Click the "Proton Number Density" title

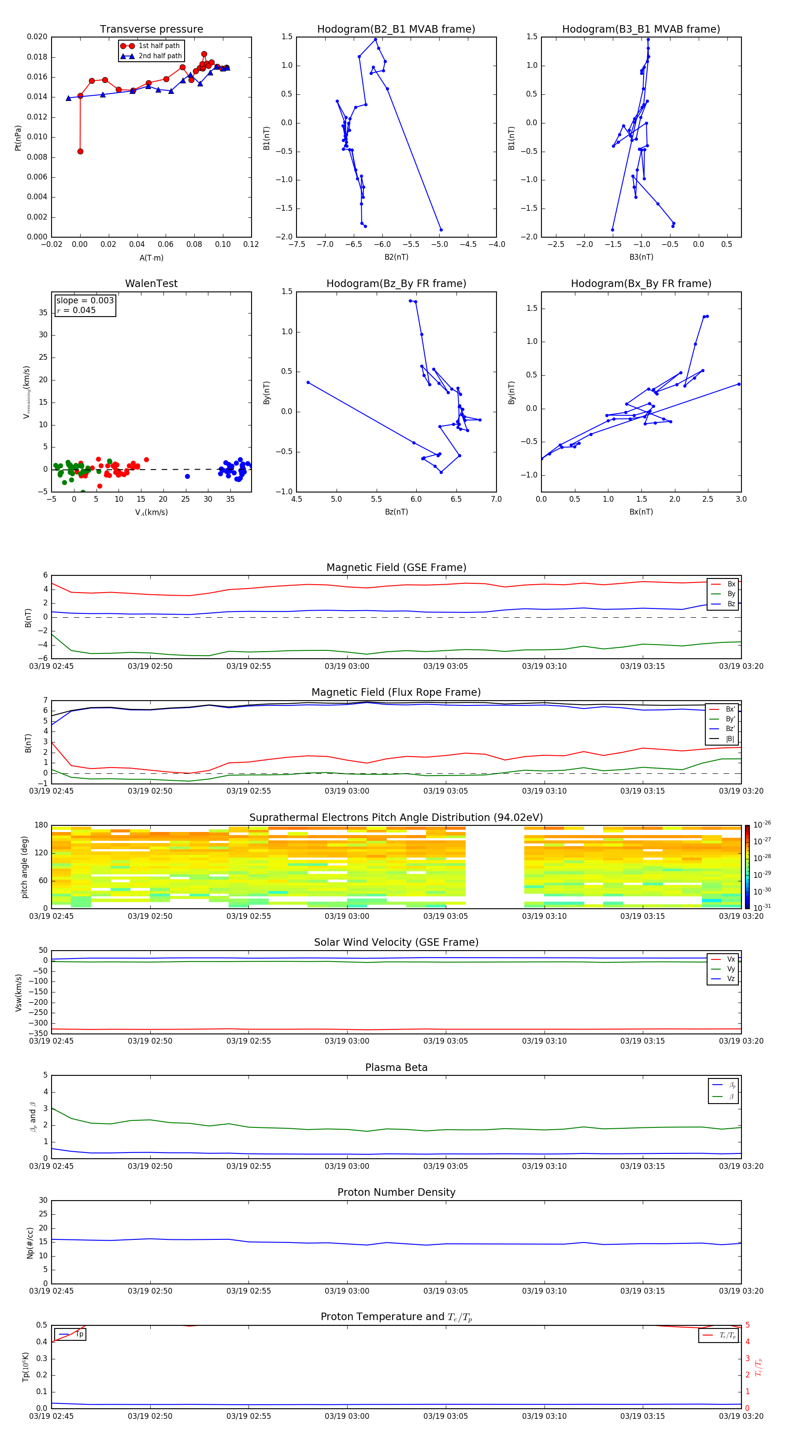point(396,1192)
